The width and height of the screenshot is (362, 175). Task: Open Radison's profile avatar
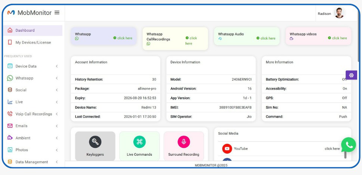tap(339, 13)
